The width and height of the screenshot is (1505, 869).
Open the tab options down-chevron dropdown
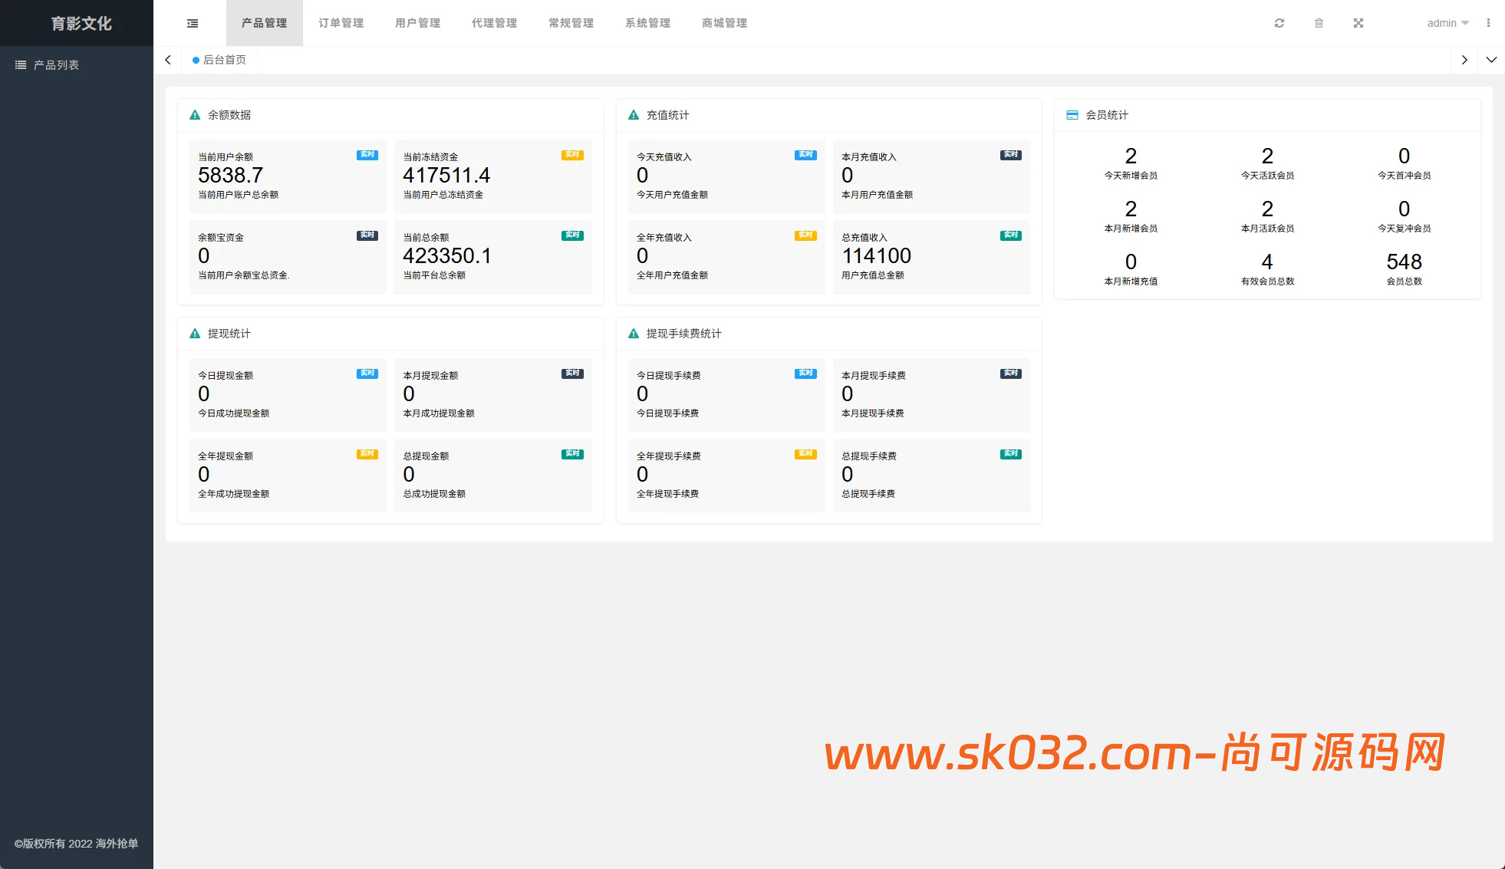[x=1491, y=60]
